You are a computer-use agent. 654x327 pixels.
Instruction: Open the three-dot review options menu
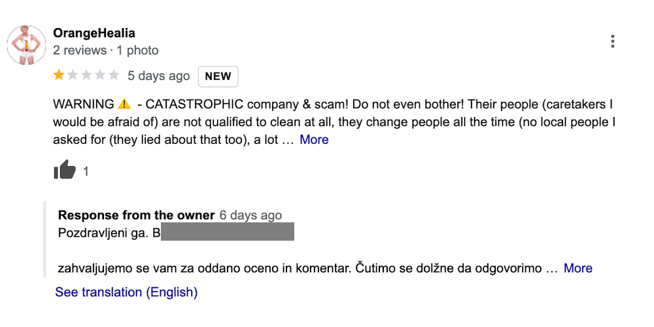(x=612, y=42)
